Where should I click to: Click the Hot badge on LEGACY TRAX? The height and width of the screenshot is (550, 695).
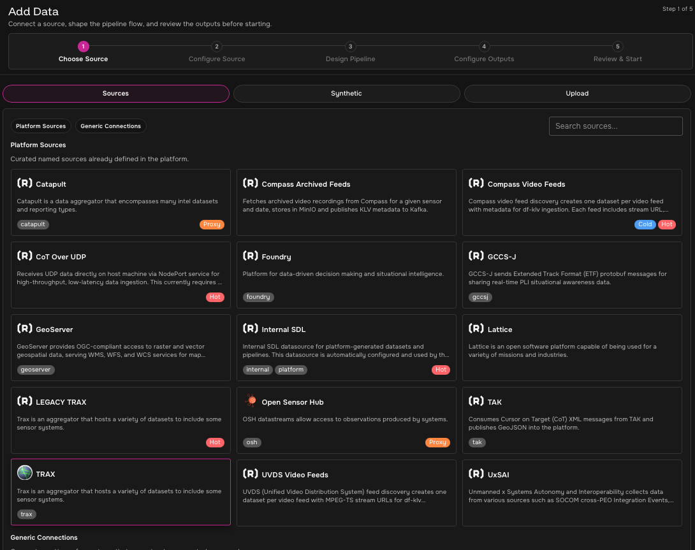tap(215, 442)
